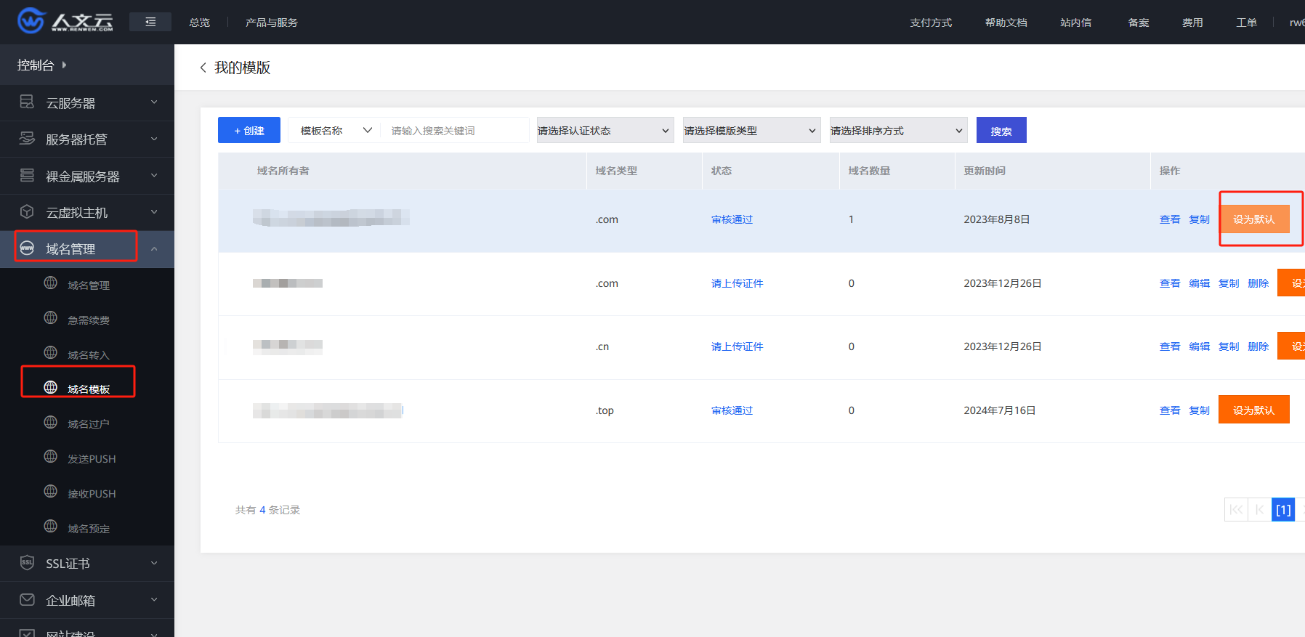Jump to first page pagination icon
This screenshot has width=1305, height=637.
point(1236,510)
